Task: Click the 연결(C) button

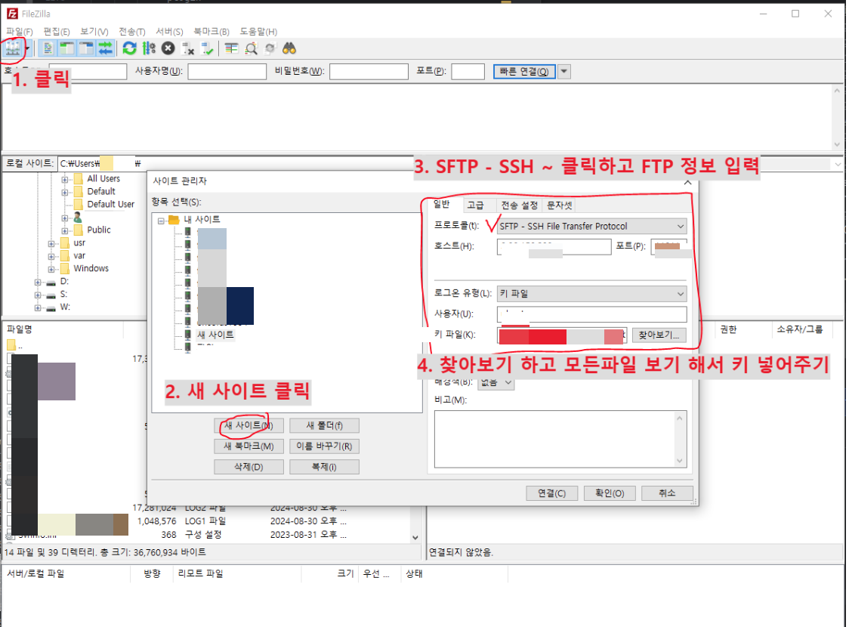Action: [551, 493]
